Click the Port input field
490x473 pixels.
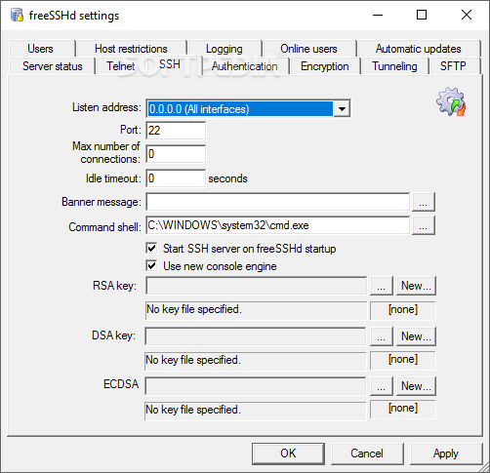(176, 131)
